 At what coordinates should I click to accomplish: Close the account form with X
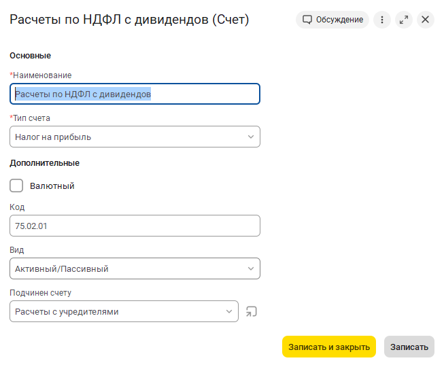click(x=426, y=20)
